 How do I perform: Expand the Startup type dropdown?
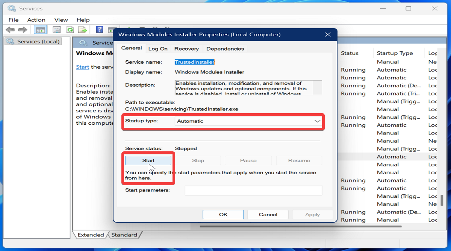(248, 121)
